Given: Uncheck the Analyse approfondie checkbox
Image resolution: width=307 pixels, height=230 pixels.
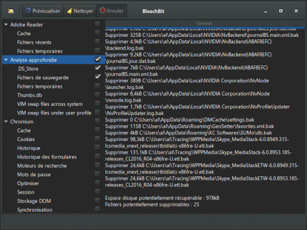Looking at the screenshot, I should [x=97, y=59].
